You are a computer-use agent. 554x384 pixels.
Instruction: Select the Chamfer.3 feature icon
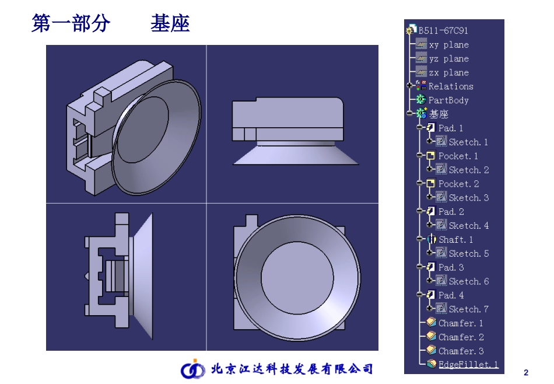[x=431, y=350]
